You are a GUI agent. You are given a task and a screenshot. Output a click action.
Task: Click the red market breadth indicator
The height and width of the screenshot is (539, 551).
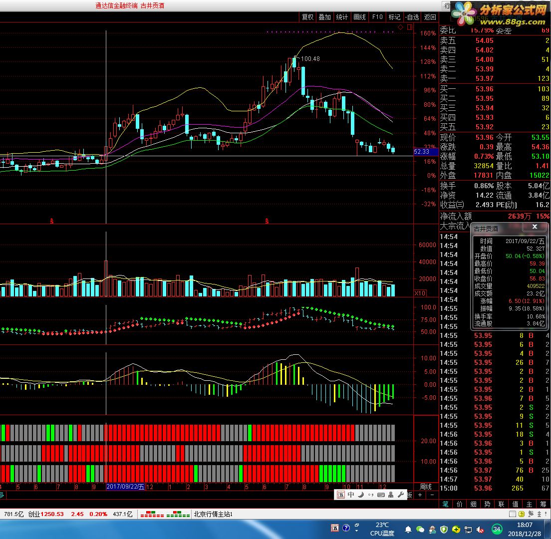(152, 514)
